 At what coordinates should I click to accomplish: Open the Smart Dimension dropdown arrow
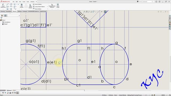pyautogui.click(x=3, y=9)
